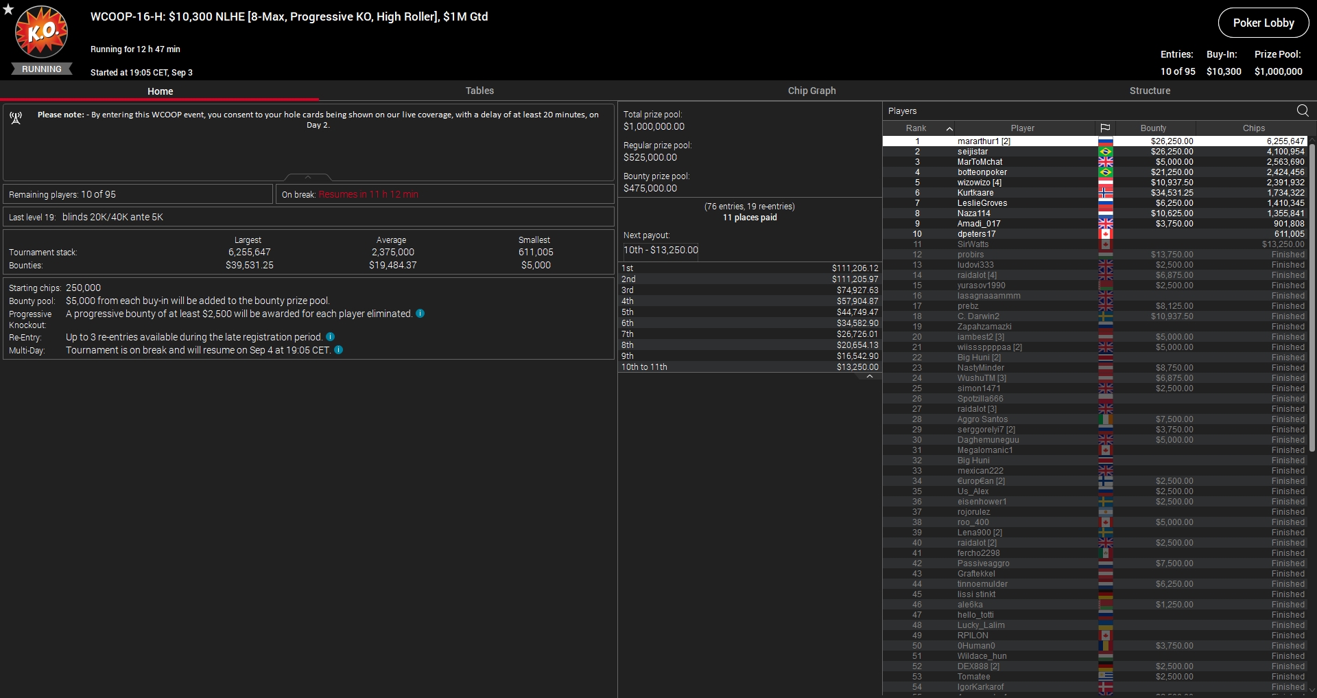1317x698 pixels.
Task: Click the live coverage broadcast icon
Action: [x=16, y=118]
